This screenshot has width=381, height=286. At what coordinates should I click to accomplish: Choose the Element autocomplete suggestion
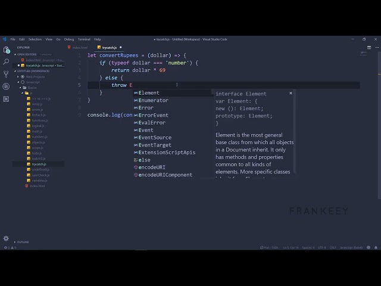(173, 93)
